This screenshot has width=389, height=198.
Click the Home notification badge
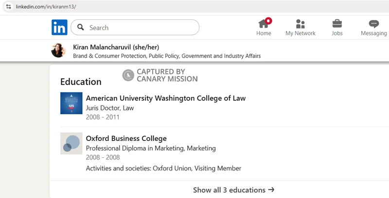coord(268,21)
